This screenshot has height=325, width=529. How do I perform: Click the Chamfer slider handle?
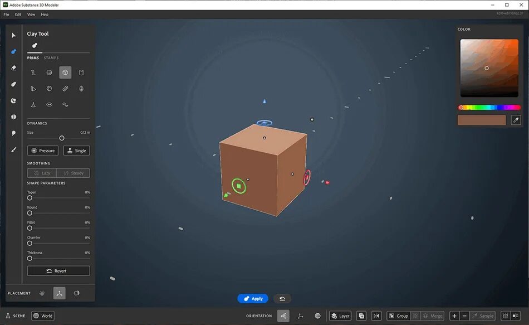(30, 243)
